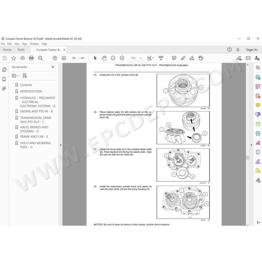Select the Compact Tractor B... document tab

tap(48, 50)
